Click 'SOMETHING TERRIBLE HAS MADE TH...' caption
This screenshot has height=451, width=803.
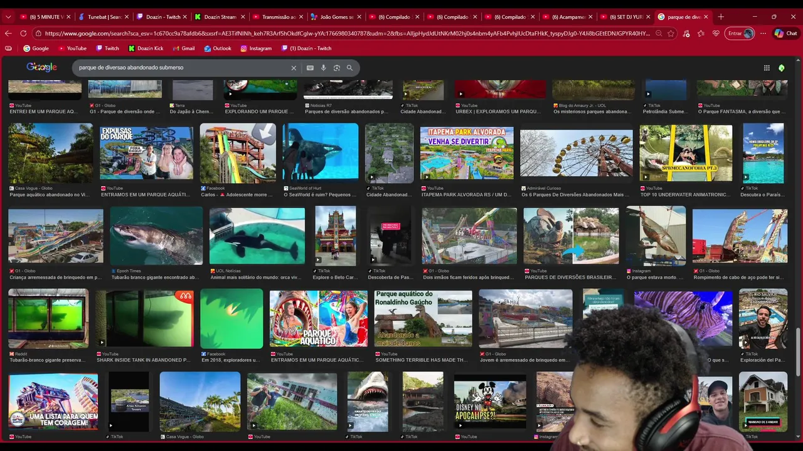(422, 360)
